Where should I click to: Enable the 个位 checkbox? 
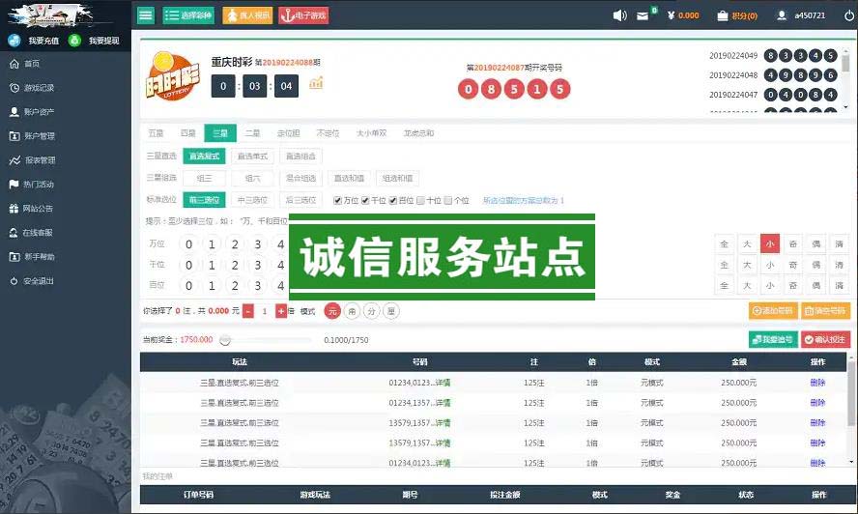(449, 201)
